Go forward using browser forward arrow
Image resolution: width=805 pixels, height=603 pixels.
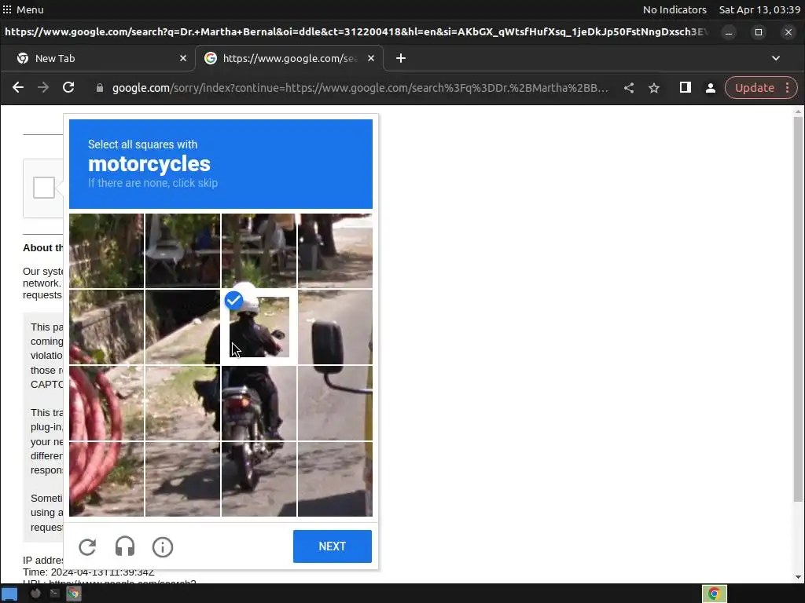pos(43,88)
